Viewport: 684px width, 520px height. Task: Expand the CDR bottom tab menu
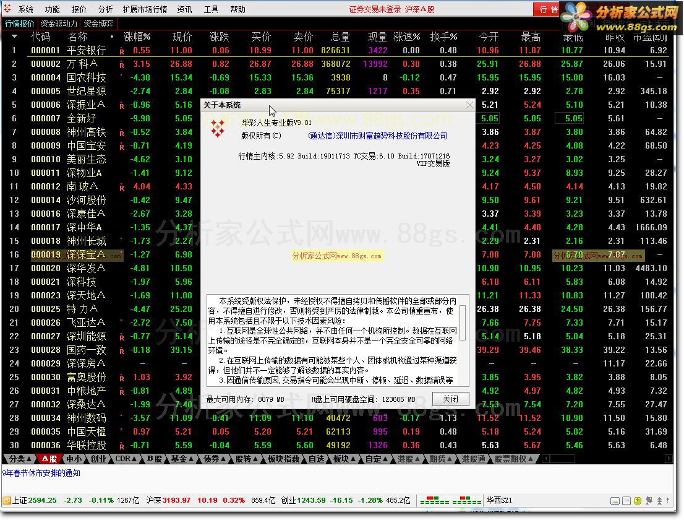coord(126,459)
